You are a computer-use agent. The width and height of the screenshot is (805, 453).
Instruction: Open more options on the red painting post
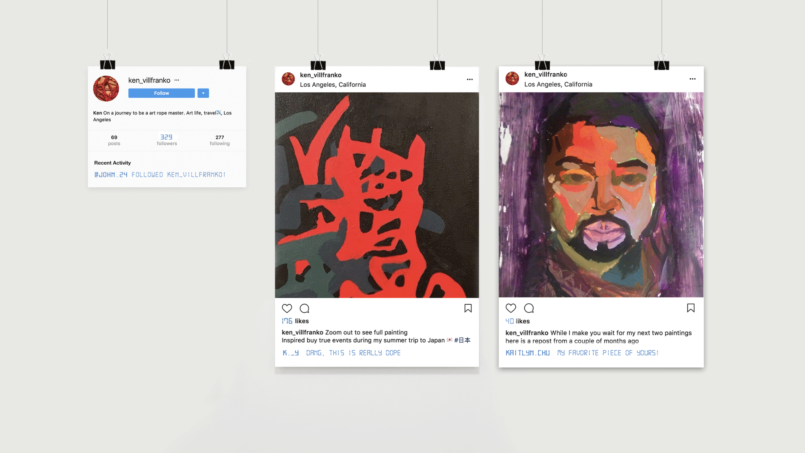pyautogui.click(x=469, y=79)
